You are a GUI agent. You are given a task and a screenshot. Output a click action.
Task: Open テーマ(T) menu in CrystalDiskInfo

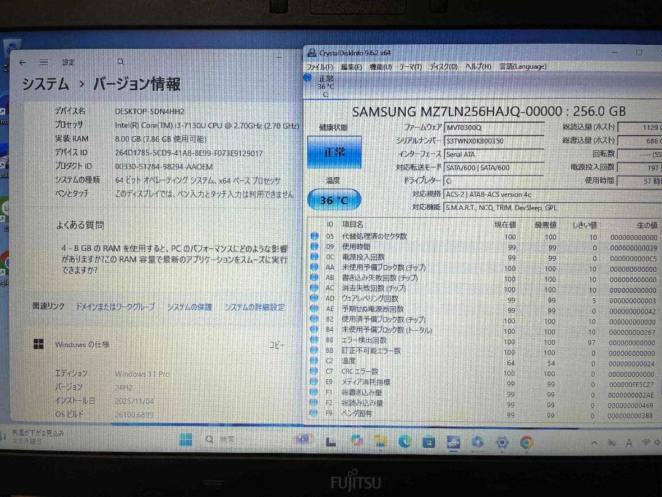tap(410, 67)
